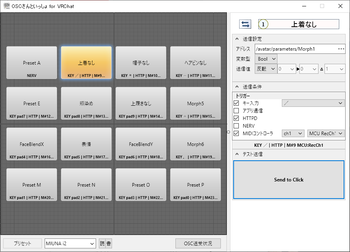Open the OSC送受状況 status button
Image resolution: width=350 pixels, height=252 pixels.
pyautogui.click(x=198, y=244)
